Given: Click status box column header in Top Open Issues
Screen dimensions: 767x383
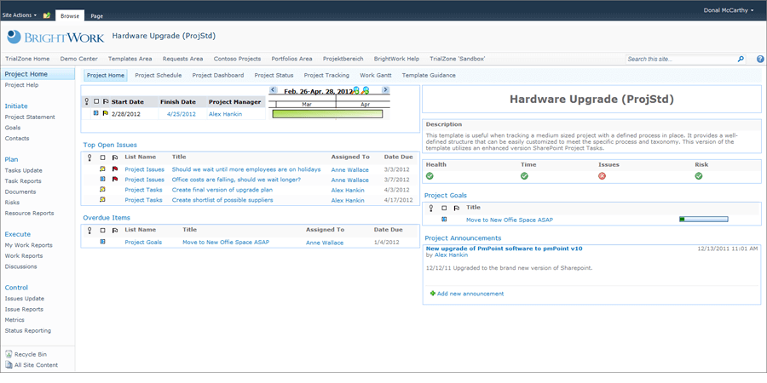Looking at the screenshot, I should point(103,157).
